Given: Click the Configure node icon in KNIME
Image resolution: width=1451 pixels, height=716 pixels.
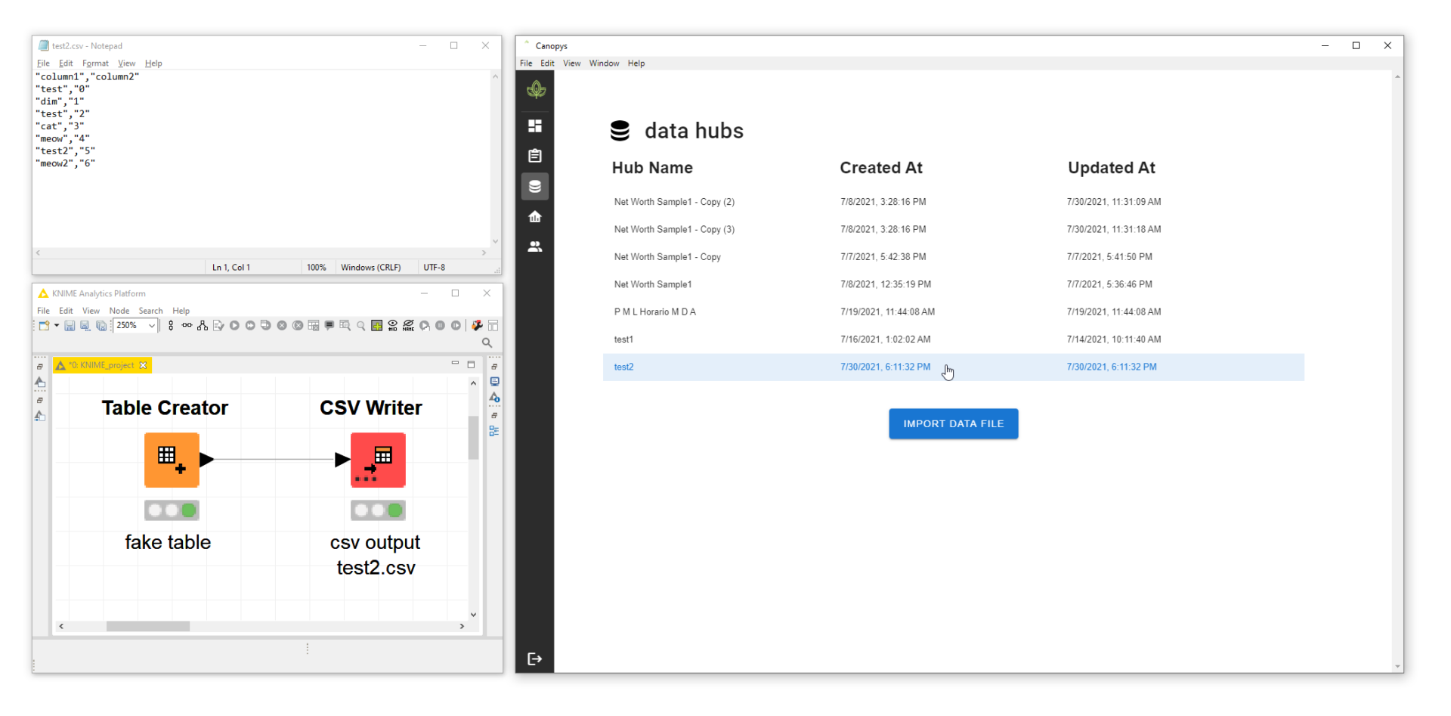Looking at the screenshot, I should click(x=218, y=326).
